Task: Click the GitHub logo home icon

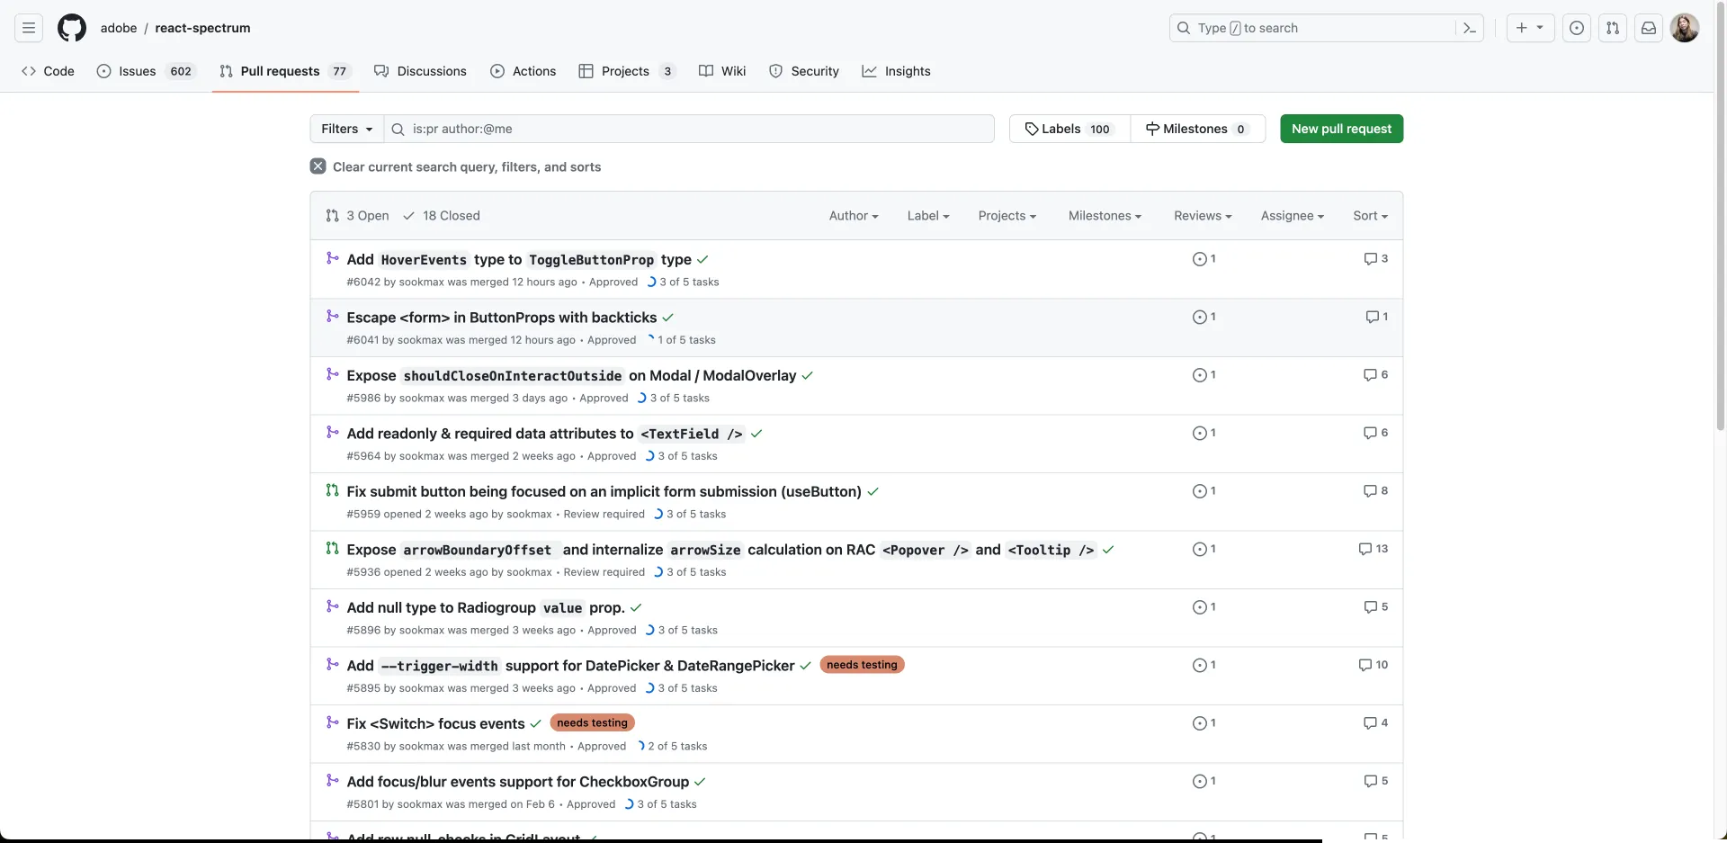Action: (72, 28)
